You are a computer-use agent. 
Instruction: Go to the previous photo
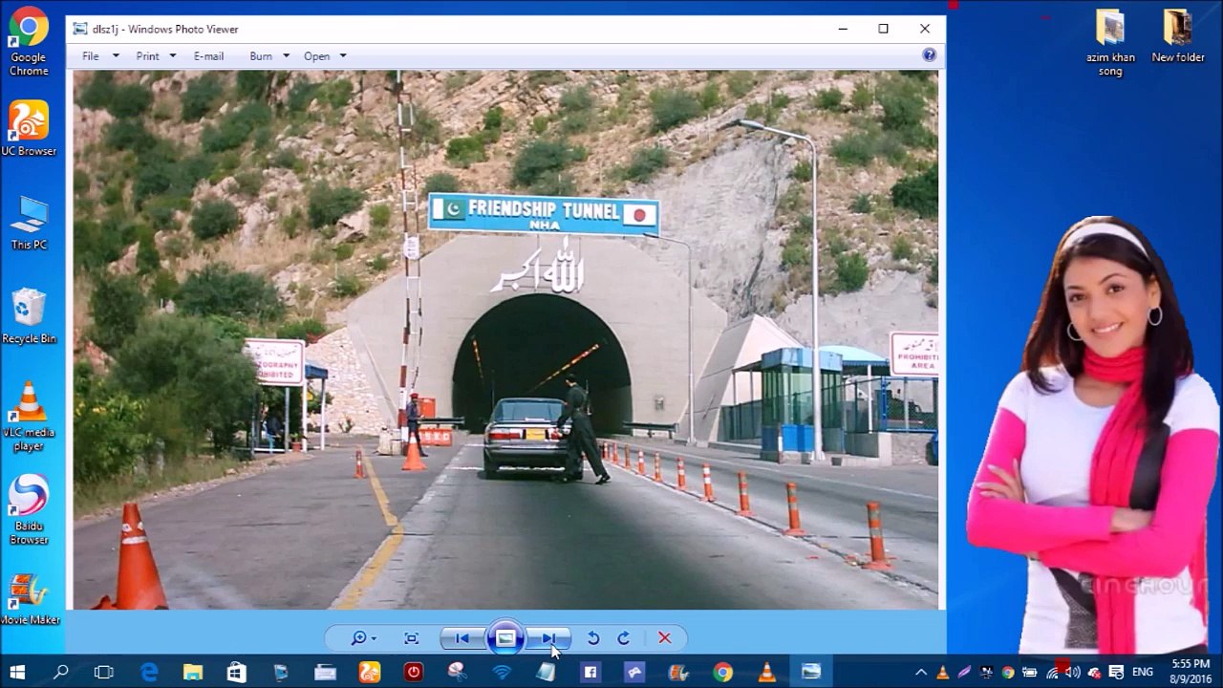[x=462, y=638]
